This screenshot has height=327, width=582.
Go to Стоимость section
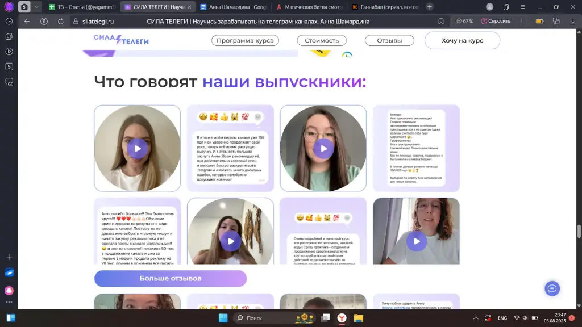coord(322,40)
